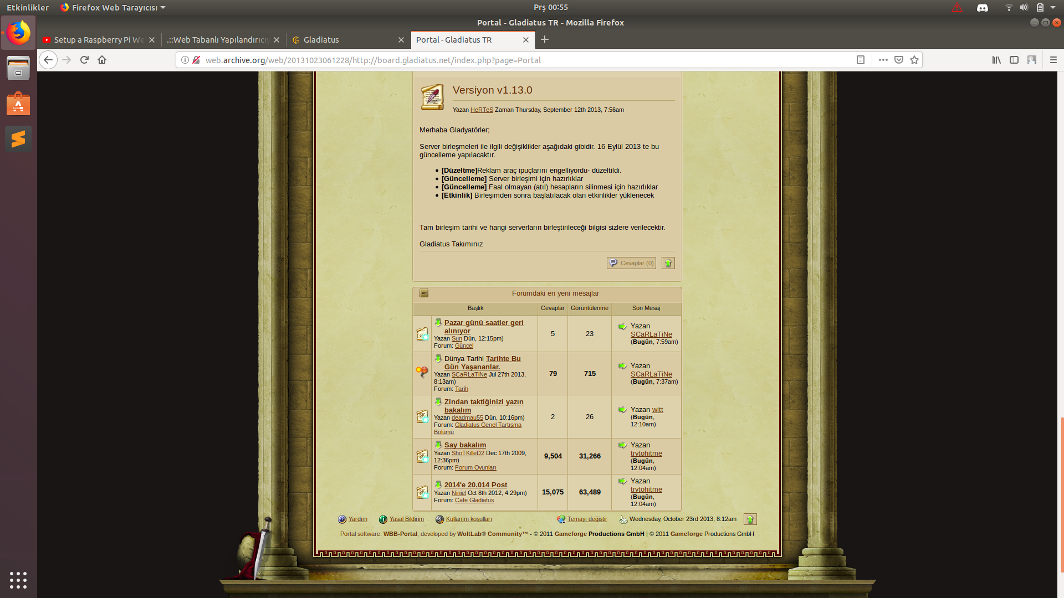Click the Başlık column header
1064x598 pixels.
tap(475, 308)
